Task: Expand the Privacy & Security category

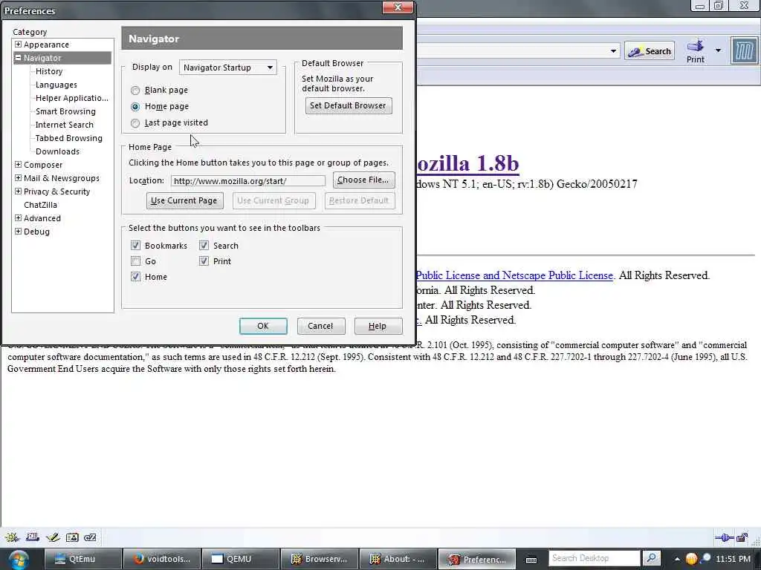Action: [x=18, y=191]
